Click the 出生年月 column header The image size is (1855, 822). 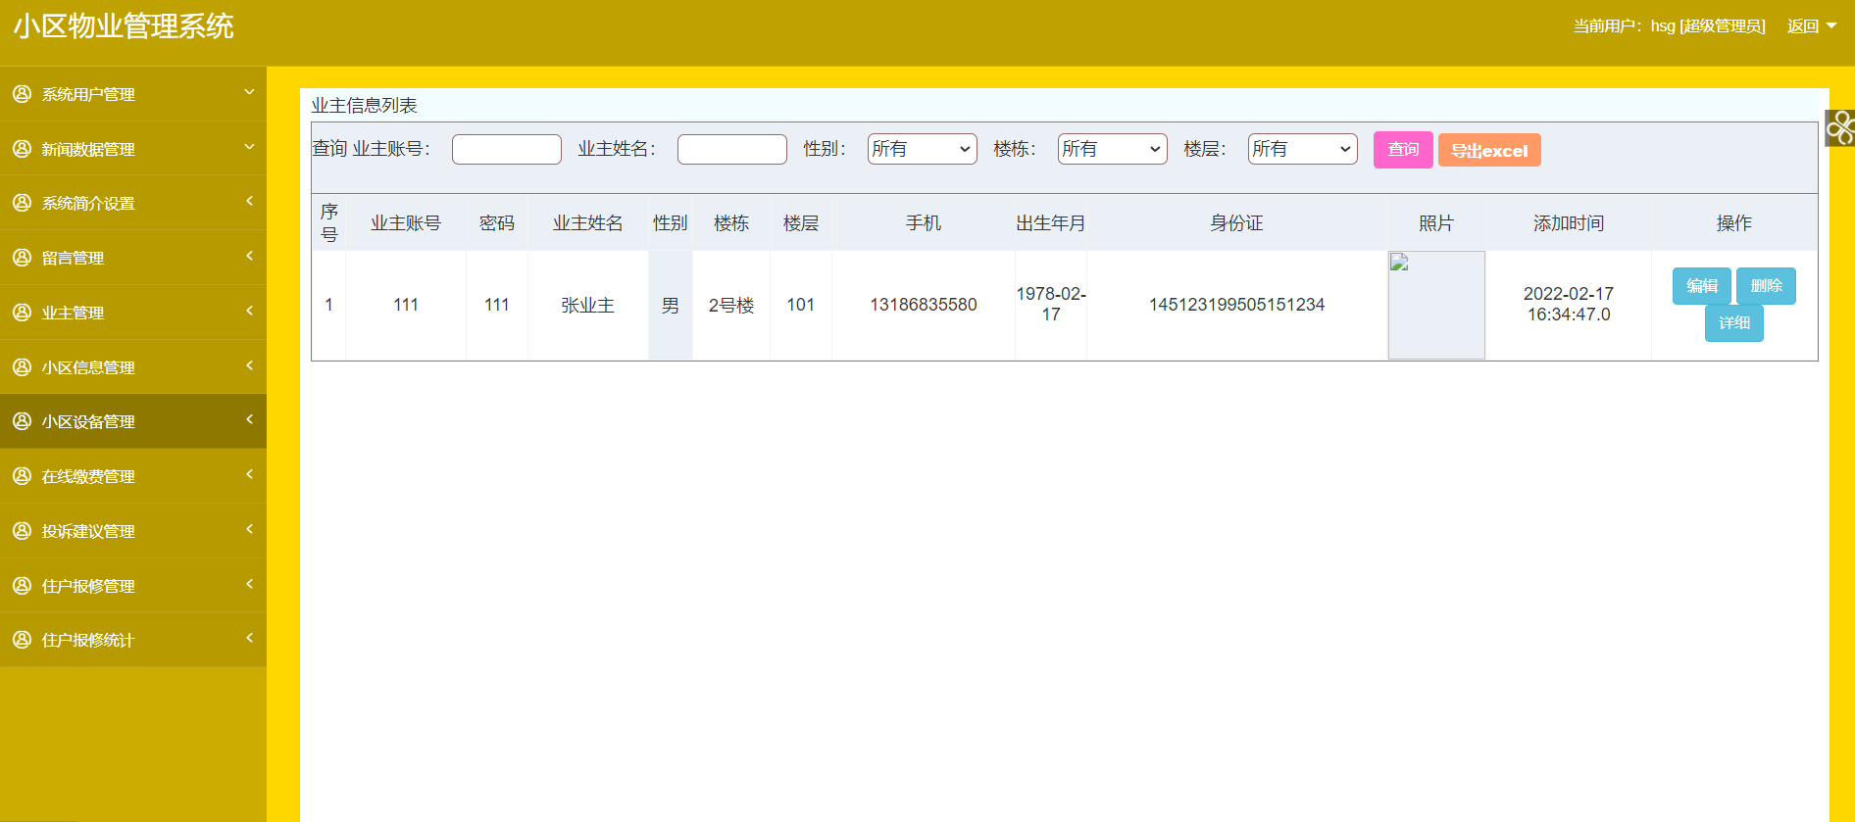pos(1051,223)
